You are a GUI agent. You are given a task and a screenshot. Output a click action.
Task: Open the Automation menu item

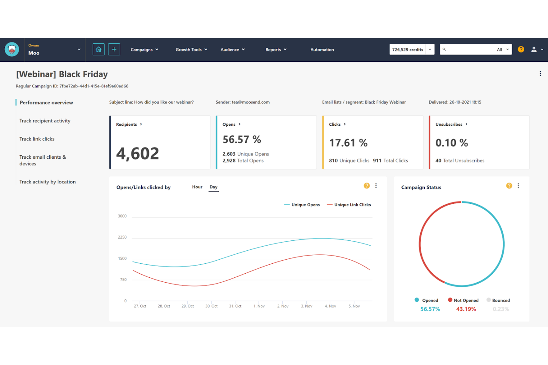click(x=322, y=49)
